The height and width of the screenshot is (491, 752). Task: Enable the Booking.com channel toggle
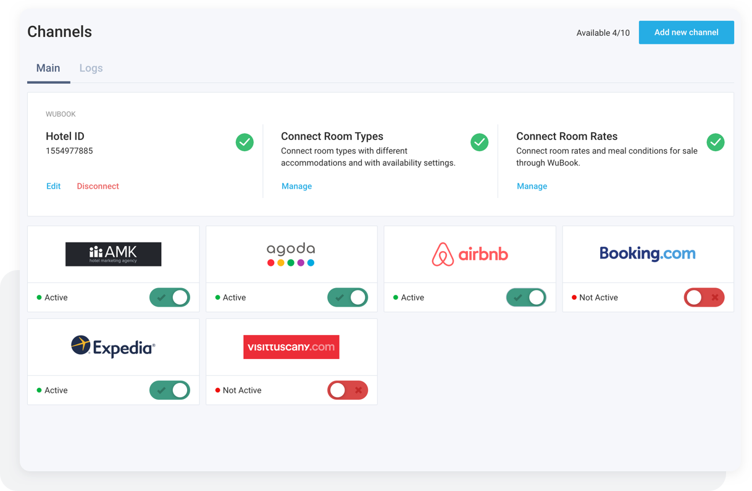704,297
